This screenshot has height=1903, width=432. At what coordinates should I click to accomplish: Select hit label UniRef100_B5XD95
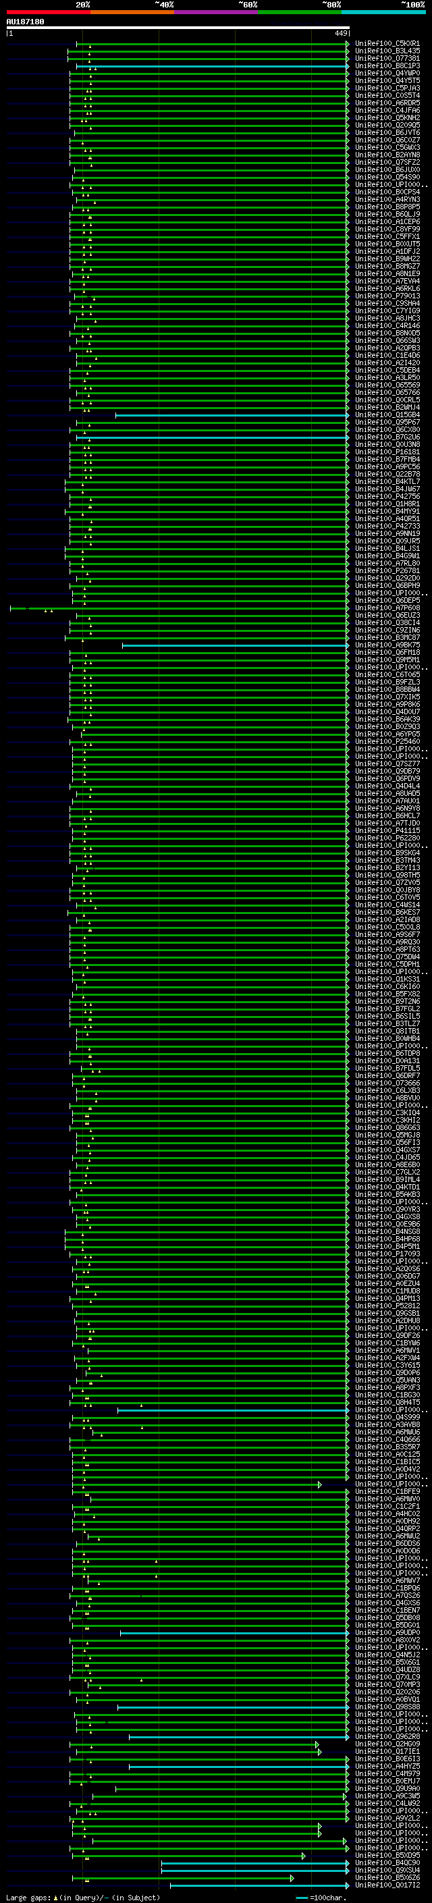click(387, 1856)
